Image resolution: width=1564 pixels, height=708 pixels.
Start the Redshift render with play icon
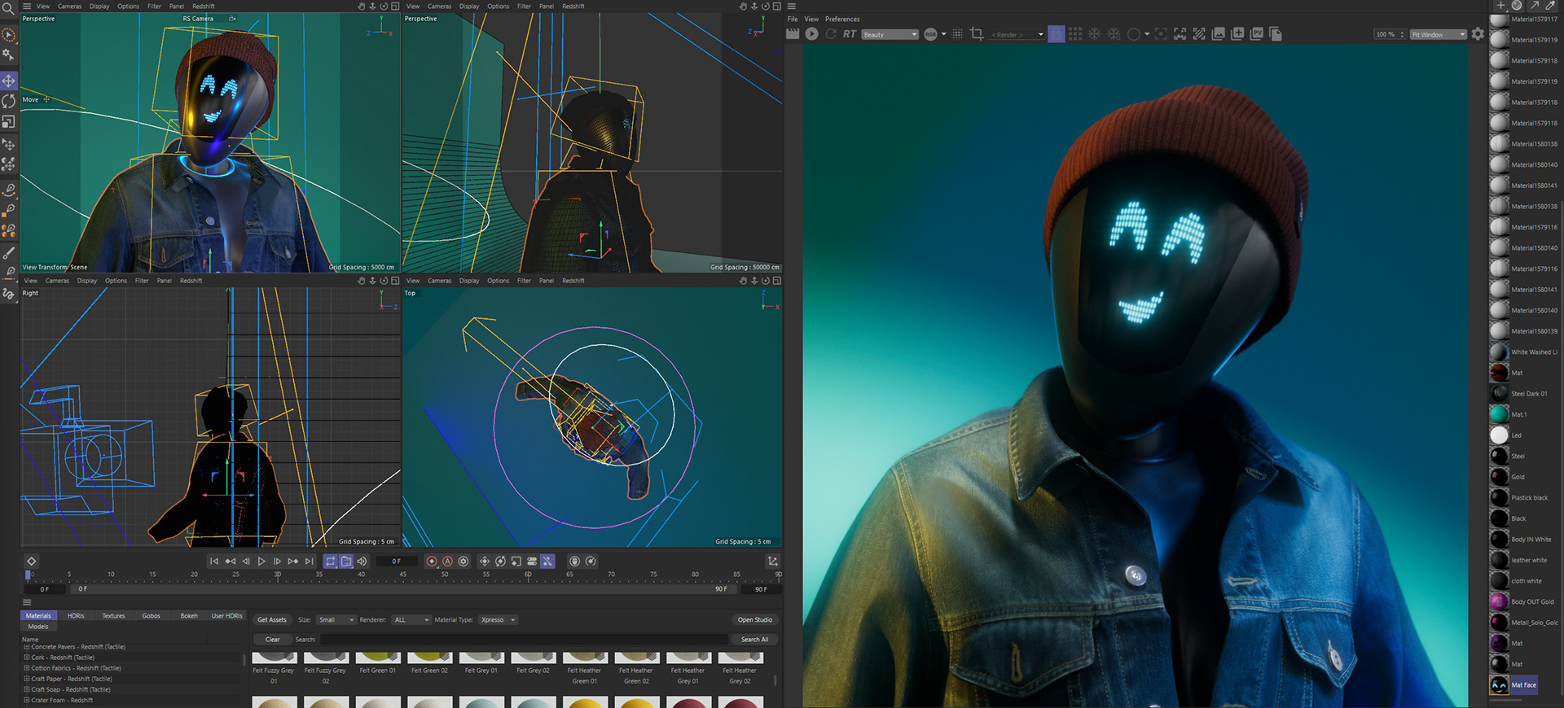click(x=812, y=34)
